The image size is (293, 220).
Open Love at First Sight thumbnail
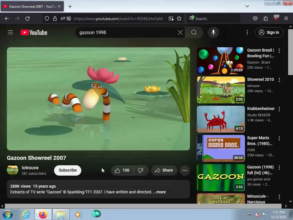[221, 199]
